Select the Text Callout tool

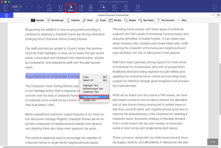coord(146,20)
